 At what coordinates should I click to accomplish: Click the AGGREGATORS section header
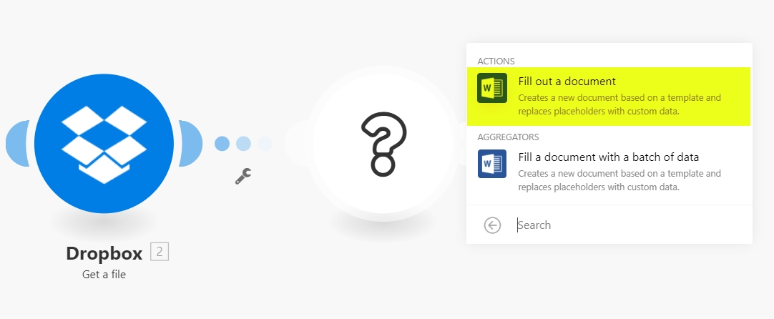tap(508, 137)
